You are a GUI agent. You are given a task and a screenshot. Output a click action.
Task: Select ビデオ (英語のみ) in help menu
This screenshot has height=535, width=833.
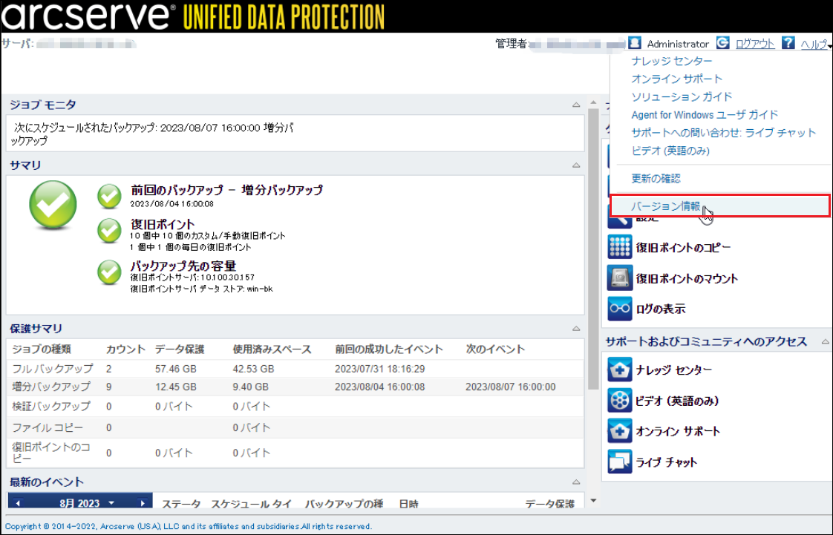(x=670, y=151)
